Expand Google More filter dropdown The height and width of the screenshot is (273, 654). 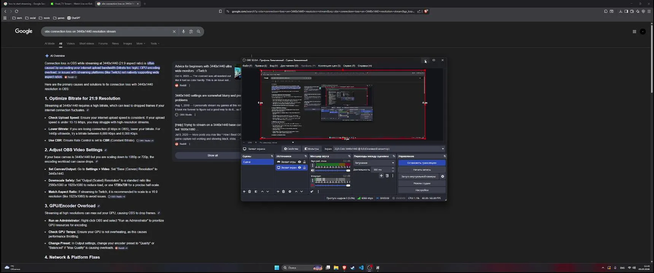[x=141, y=44]
